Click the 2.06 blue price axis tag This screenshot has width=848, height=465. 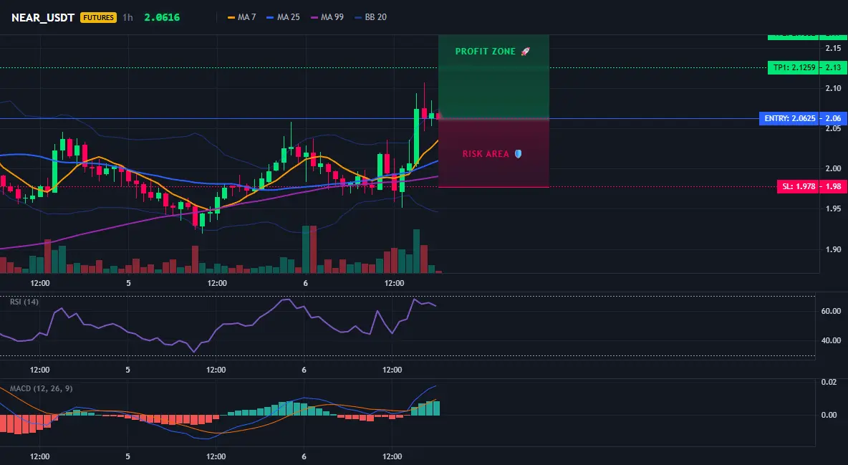833,118
